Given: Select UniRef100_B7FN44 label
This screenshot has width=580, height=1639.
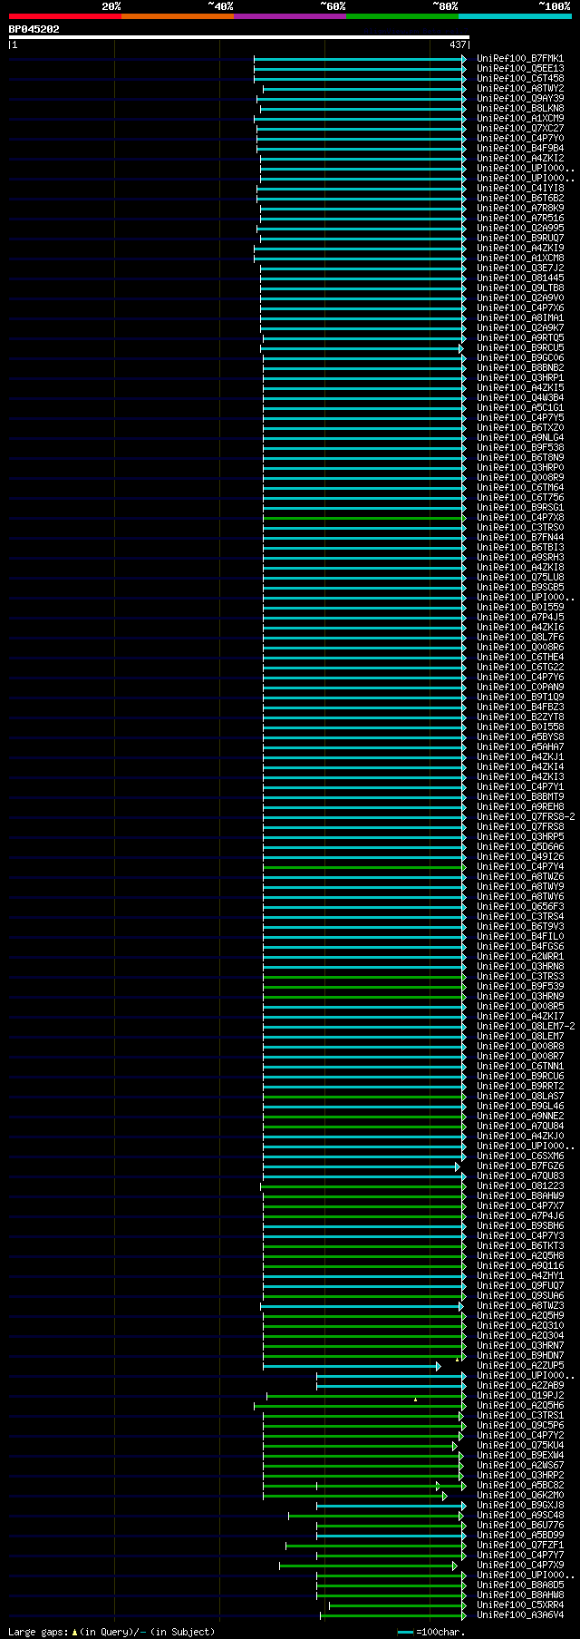Looking at the screenshot, I should coord(520,537).
